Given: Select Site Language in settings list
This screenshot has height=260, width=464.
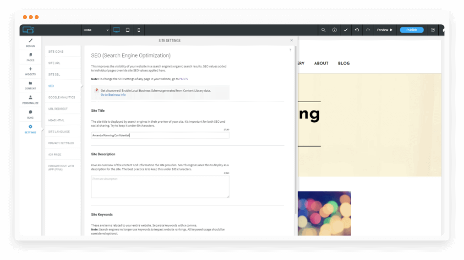Looking at the screenshot, I should [x=59, y=131].
